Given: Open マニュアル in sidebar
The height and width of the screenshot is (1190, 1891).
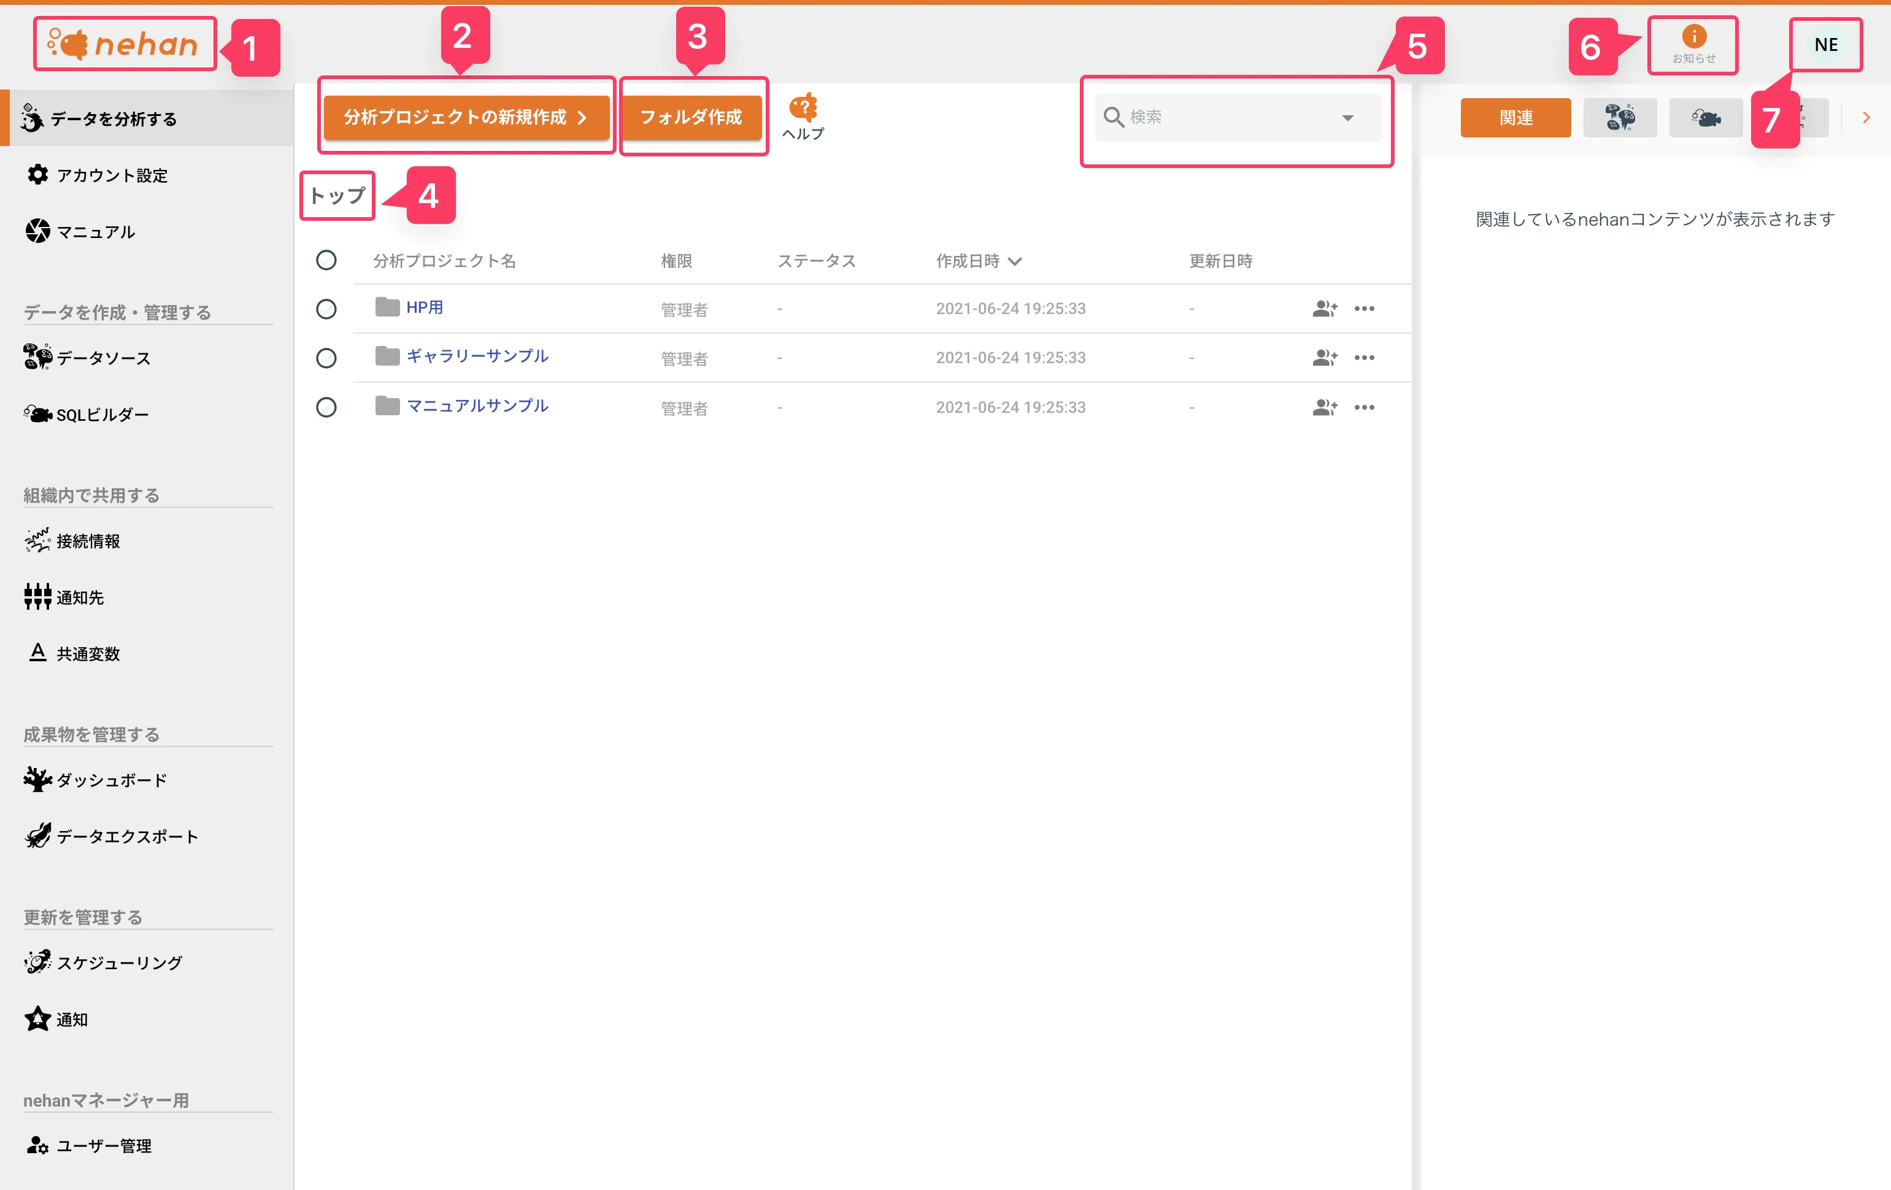Looking at the screenshot, I should (147, 231).
